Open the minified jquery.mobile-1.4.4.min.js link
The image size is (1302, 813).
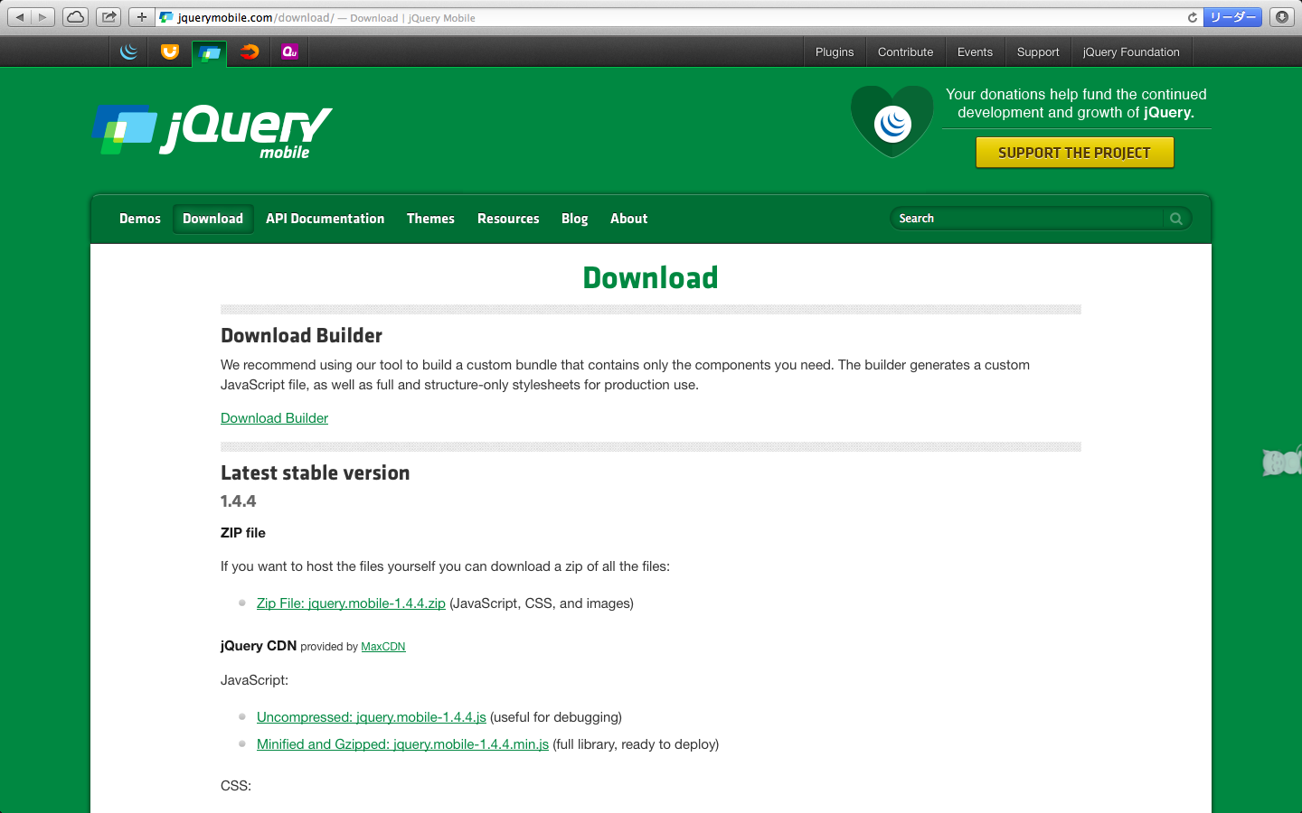point(402,744)
